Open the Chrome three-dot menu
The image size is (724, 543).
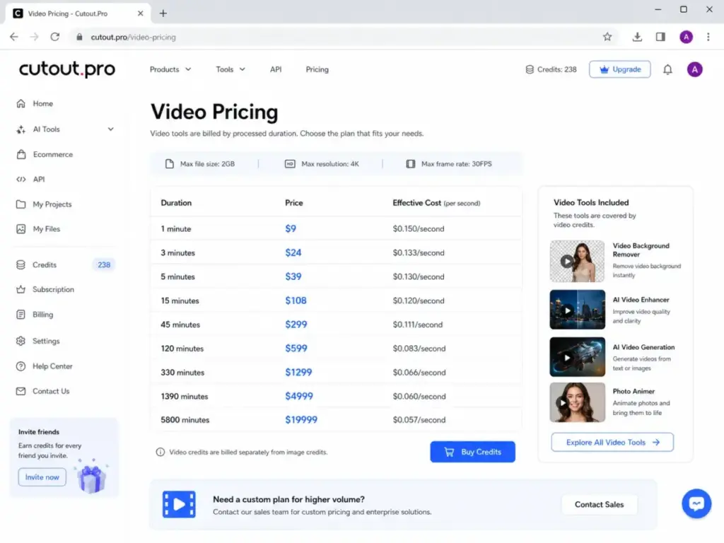[708, 37]
